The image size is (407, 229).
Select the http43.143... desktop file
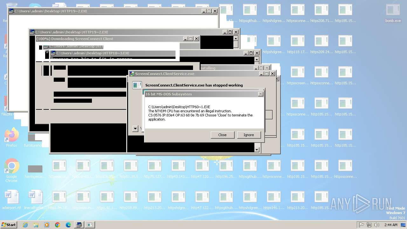[178, 169]
